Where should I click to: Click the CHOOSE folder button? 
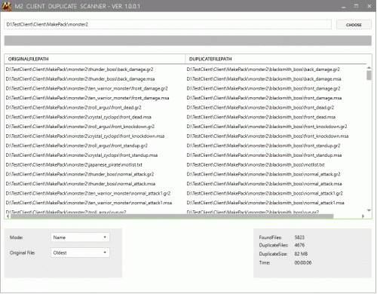pyautogui.click(x=354, y=25)
